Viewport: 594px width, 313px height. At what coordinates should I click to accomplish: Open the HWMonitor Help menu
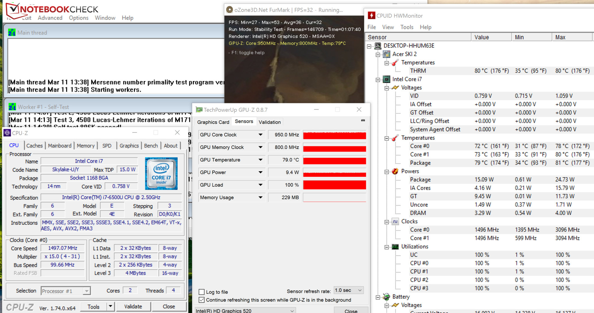pos(425,27)
